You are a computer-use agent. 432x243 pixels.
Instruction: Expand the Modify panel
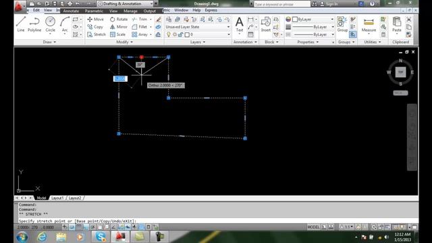click(x=124, y=42)
